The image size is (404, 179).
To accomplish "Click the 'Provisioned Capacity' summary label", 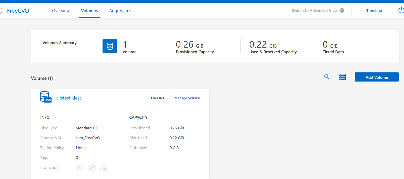I will pos(195,52).
